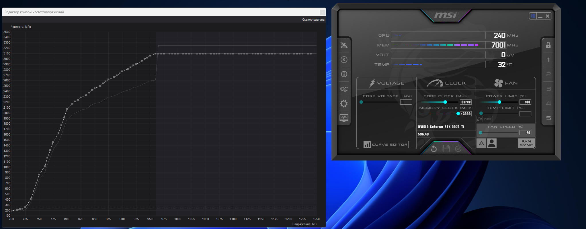Click the CLOCK section header
586x229 pixels.
tap(446, 83)
